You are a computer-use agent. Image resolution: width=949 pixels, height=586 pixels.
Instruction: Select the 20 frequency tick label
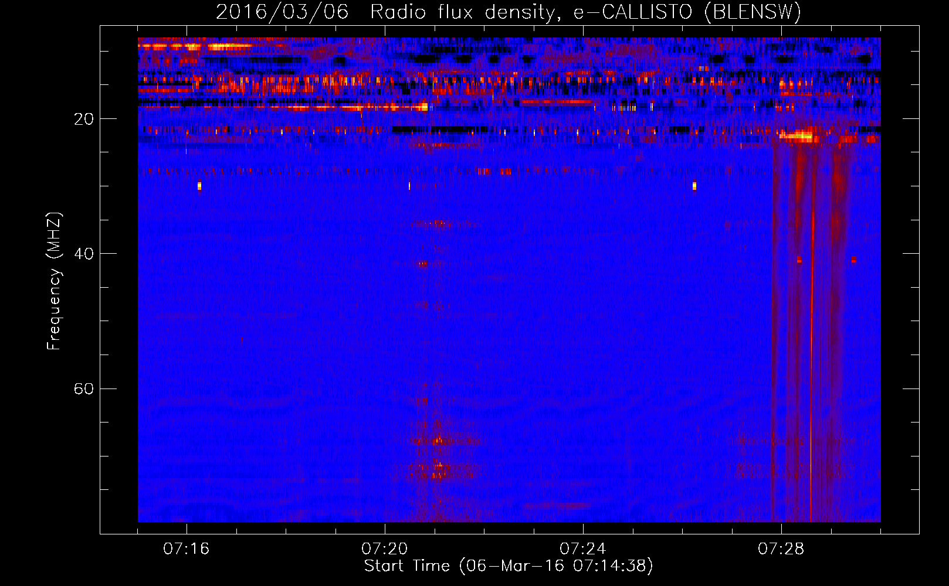(84, 119)
